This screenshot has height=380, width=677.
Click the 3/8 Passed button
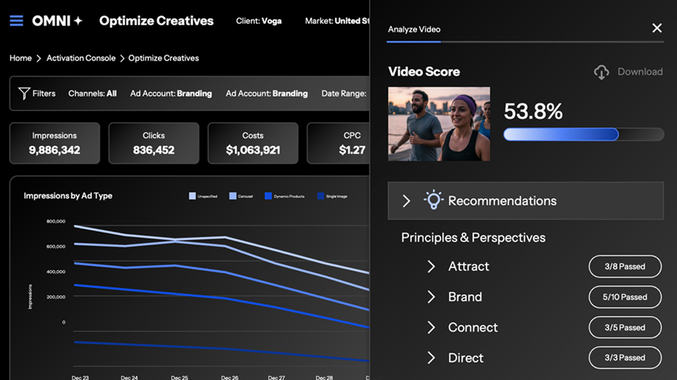coord(625,267)
